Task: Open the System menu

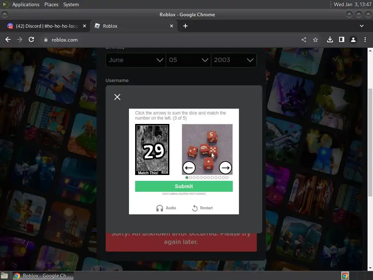Action: [71, 4]
